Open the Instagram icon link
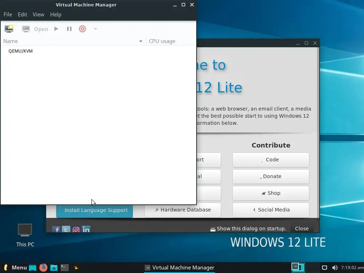364x273 pixels. (76, 229)
